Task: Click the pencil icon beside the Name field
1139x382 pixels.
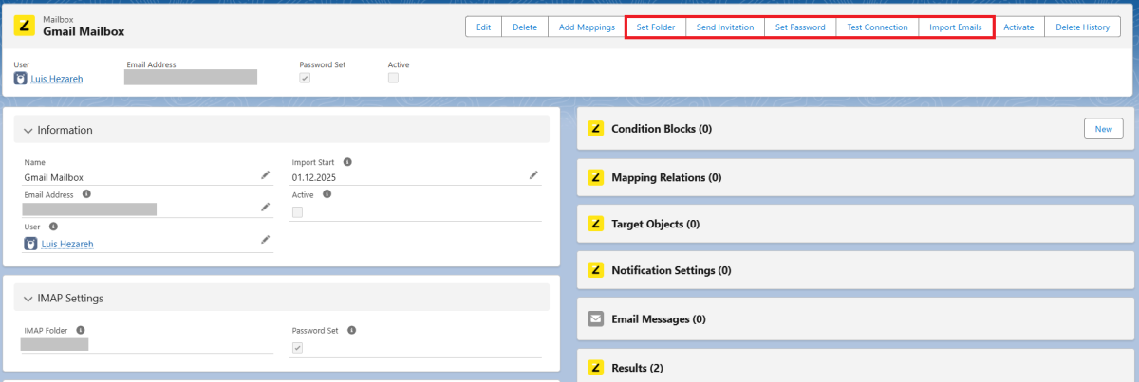Action: [x=265, y=175]
